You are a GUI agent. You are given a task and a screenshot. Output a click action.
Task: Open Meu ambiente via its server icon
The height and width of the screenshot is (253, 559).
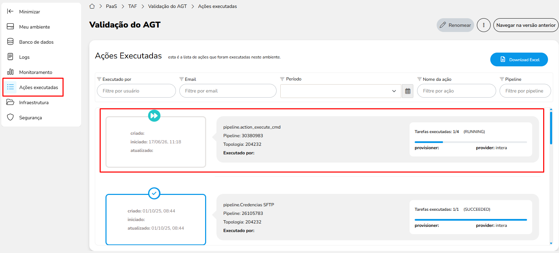click(x=10, y=26)
